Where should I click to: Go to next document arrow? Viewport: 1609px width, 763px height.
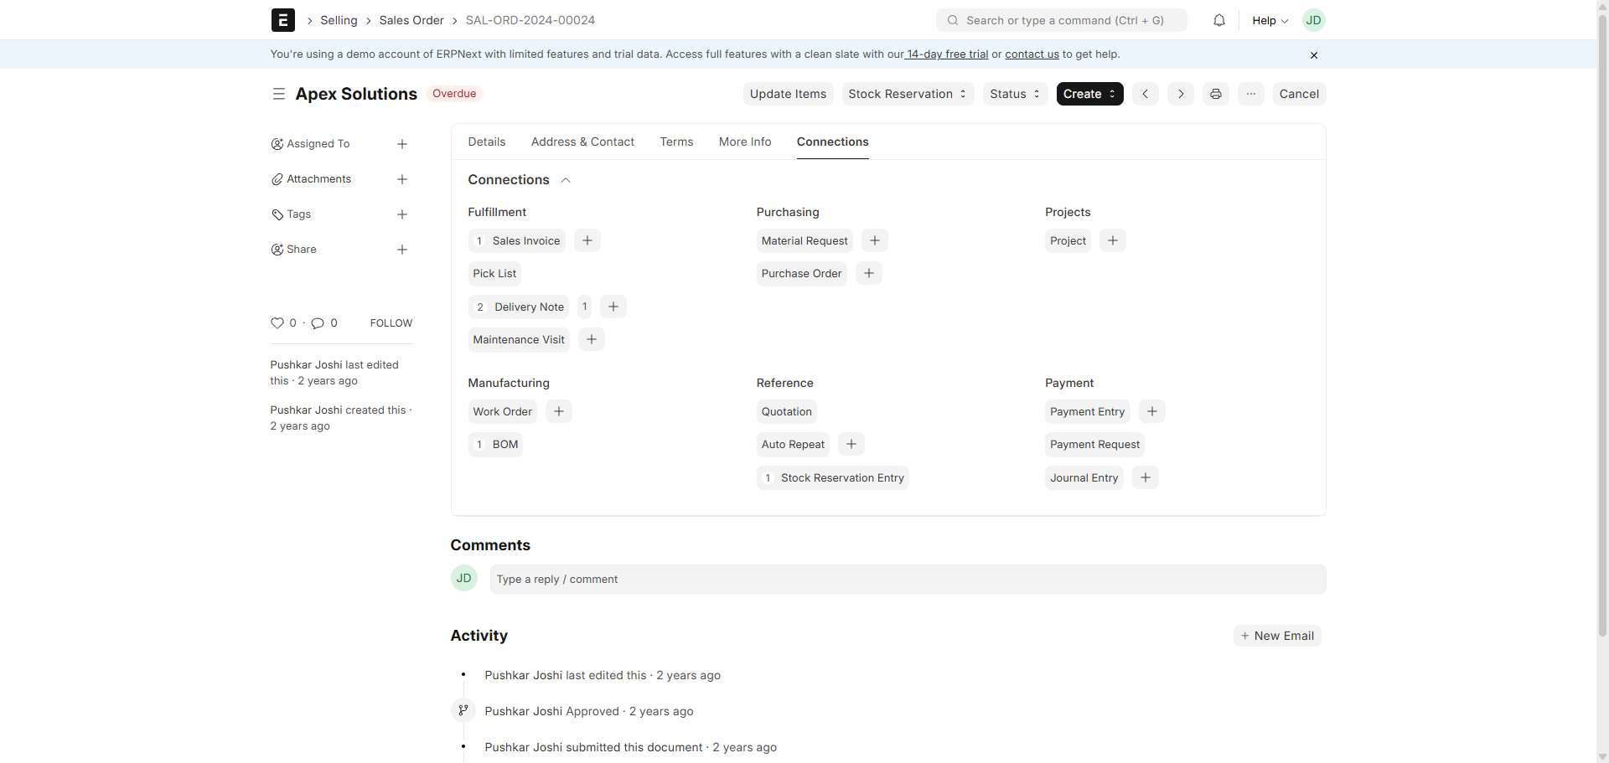click(x=1181, y=94)
